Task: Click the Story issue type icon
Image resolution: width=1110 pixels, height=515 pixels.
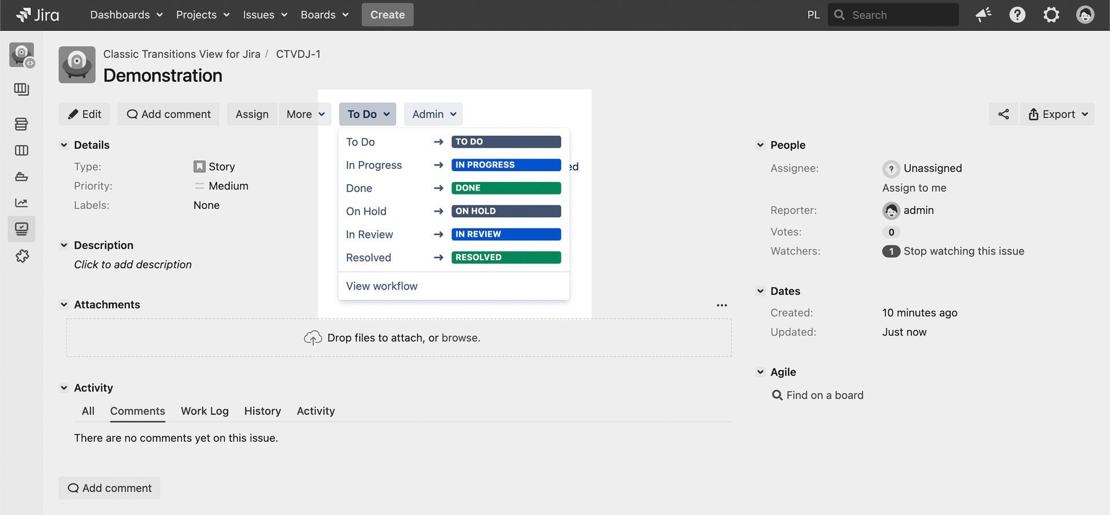Action: 199,167
